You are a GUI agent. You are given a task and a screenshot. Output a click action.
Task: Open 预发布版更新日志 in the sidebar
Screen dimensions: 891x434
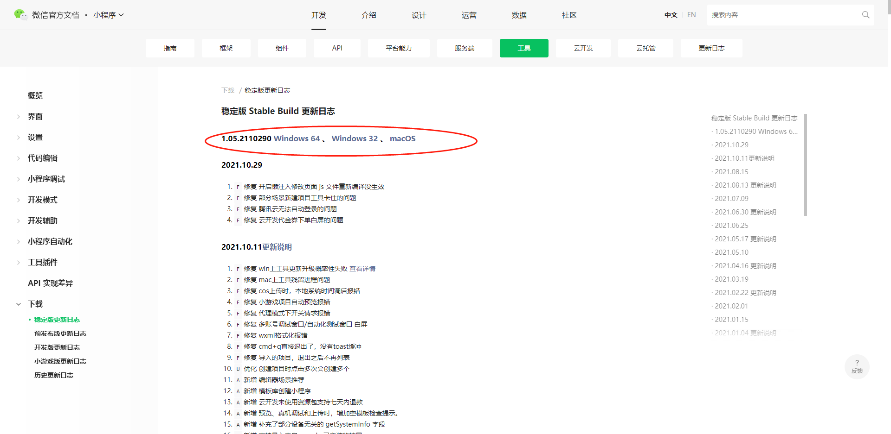tap(60, 333)
